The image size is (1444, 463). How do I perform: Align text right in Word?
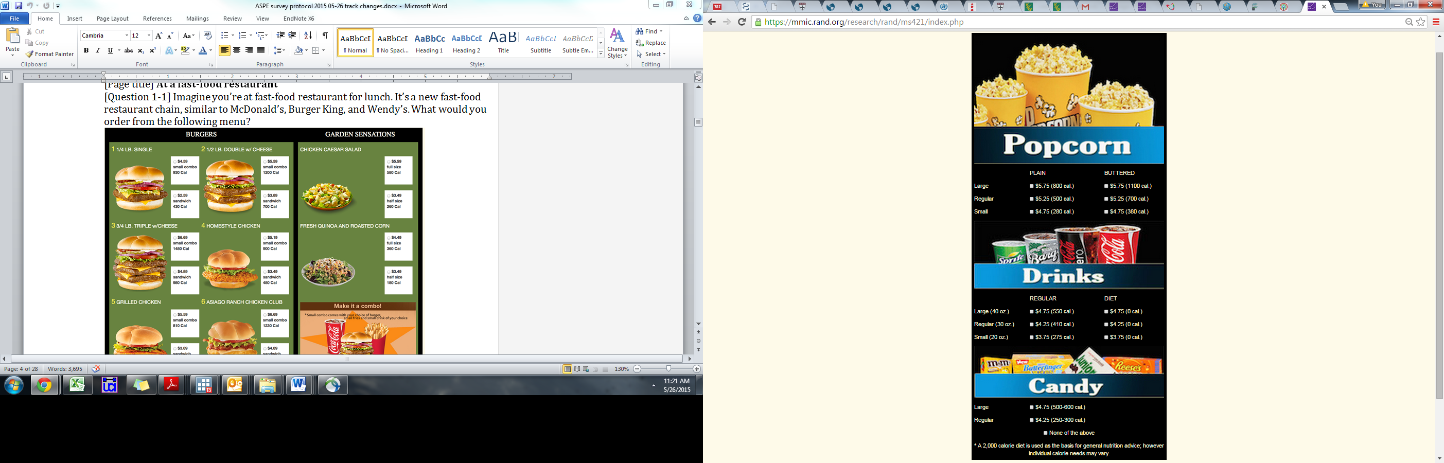click(249, 50)
